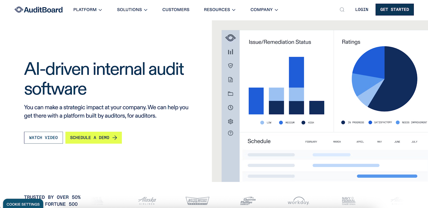428x208 pixels.
Task: Click the 'JULY' schedule column label
Action: pyautogui.click(x=414, y=142)
